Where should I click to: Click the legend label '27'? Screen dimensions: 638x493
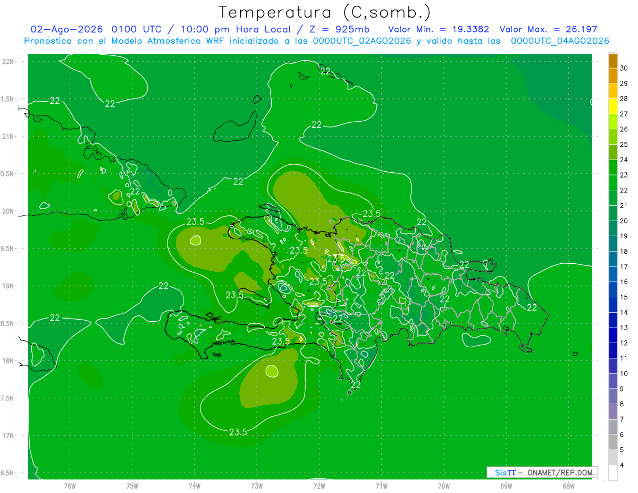click(624, 114)
